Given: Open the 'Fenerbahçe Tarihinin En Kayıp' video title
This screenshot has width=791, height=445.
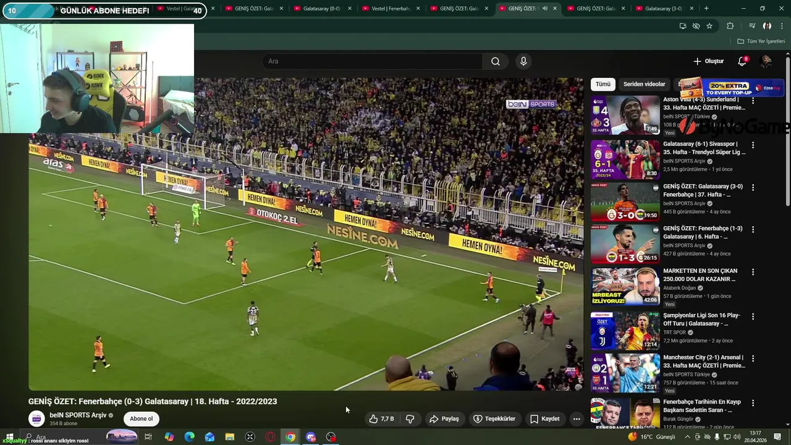Looking at the screenshot, I should pyautogui.click(x=701, y=406).
